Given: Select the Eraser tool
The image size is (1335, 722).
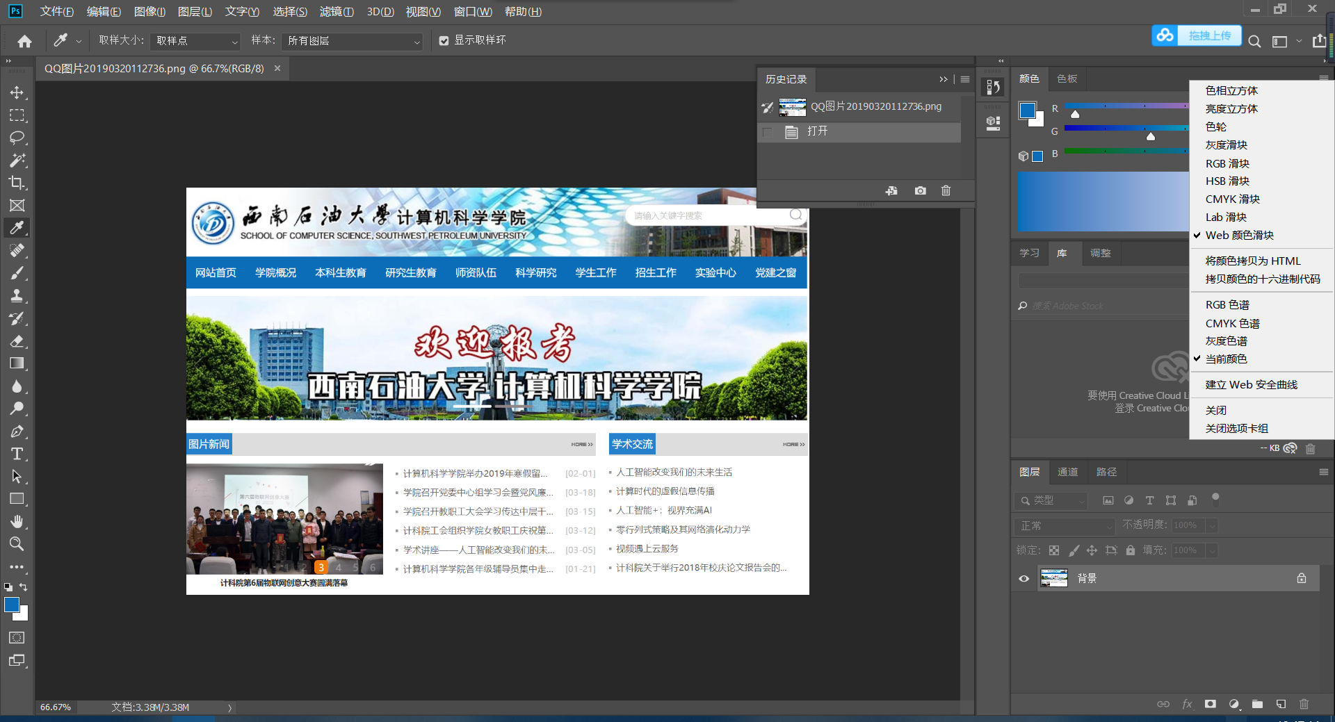Looking at the screenshot, I should (x=17, y=341).
